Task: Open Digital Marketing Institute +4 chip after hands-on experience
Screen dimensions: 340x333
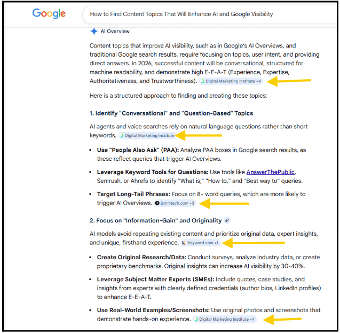Action: tap(224, 320)
